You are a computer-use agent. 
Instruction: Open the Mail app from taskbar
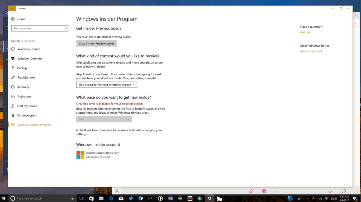click(x=121, y=198)
